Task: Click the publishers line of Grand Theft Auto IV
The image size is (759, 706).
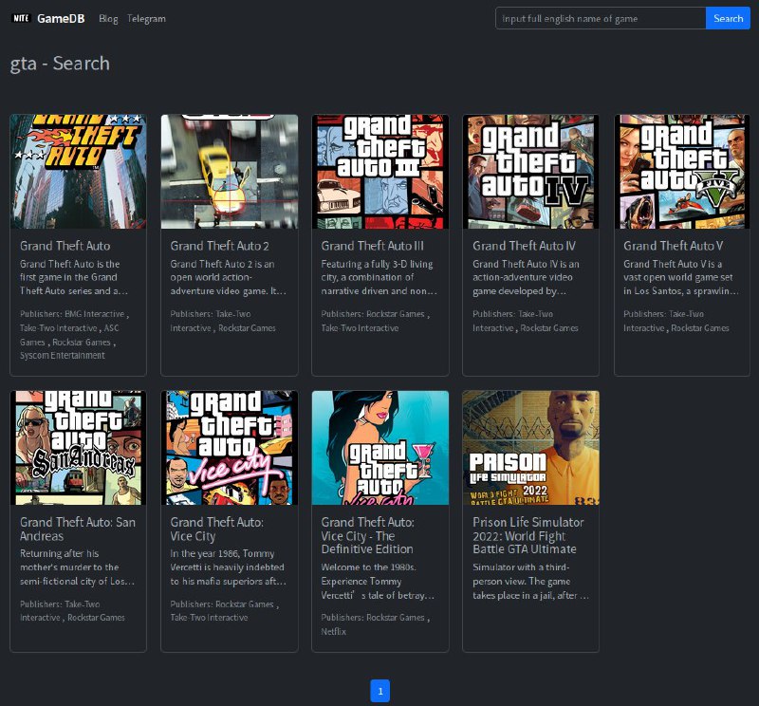Action: [526, 321]
